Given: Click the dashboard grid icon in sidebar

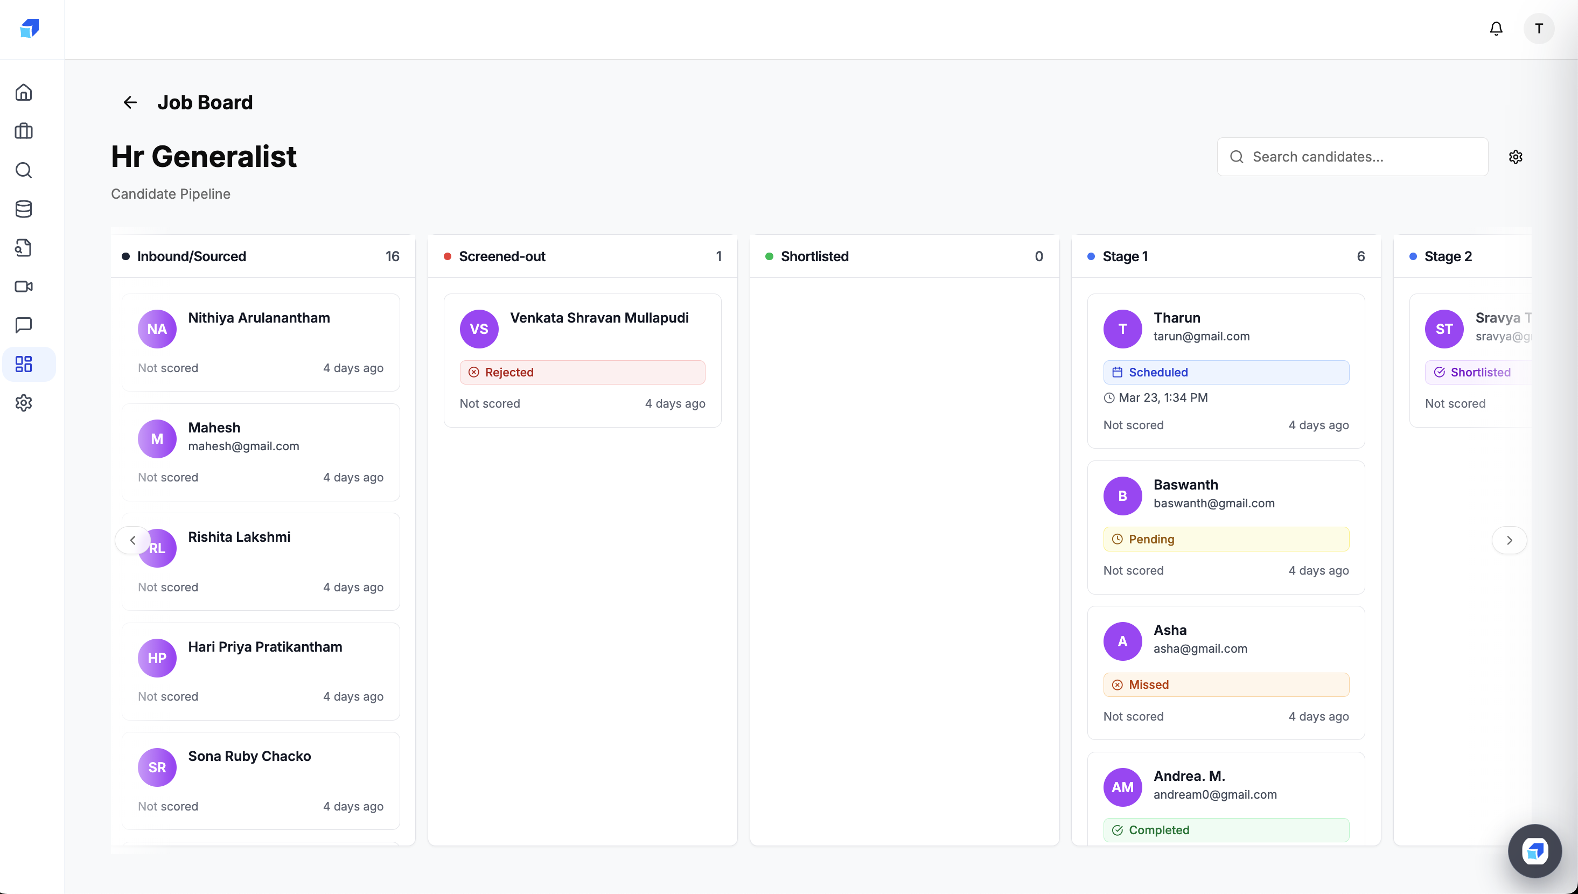Looking at the screenshot, I should (23, 364).
